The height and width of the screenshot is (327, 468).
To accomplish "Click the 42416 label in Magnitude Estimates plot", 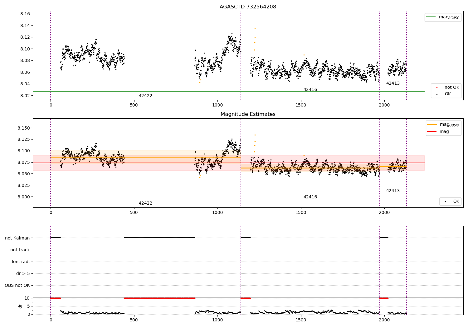I will pos(310,197).
